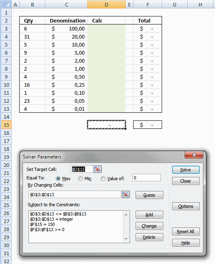Click the constraints list scroll-down arrow

pyautogui.click(x=126, y=239)
